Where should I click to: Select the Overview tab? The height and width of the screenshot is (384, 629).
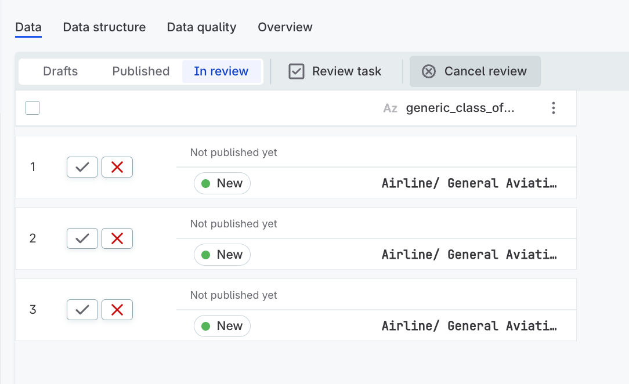tap(285, 27)
